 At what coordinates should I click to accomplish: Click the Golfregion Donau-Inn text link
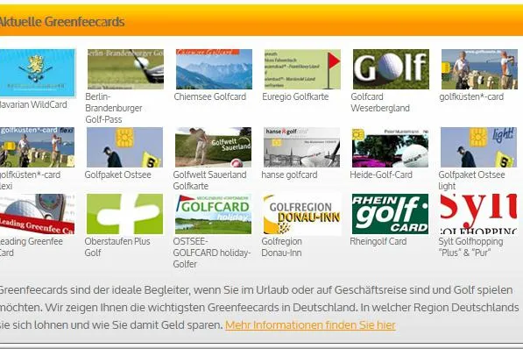pyautogui.click(x=281, y=247)
